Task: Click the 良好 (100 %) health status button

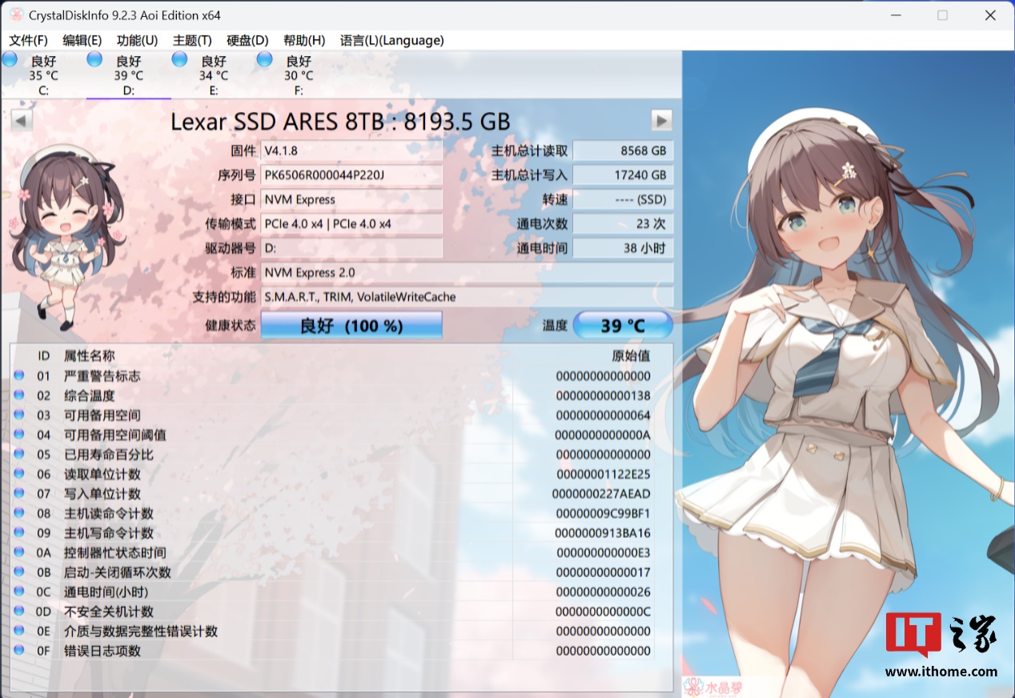Action: (x=351, y=326)
